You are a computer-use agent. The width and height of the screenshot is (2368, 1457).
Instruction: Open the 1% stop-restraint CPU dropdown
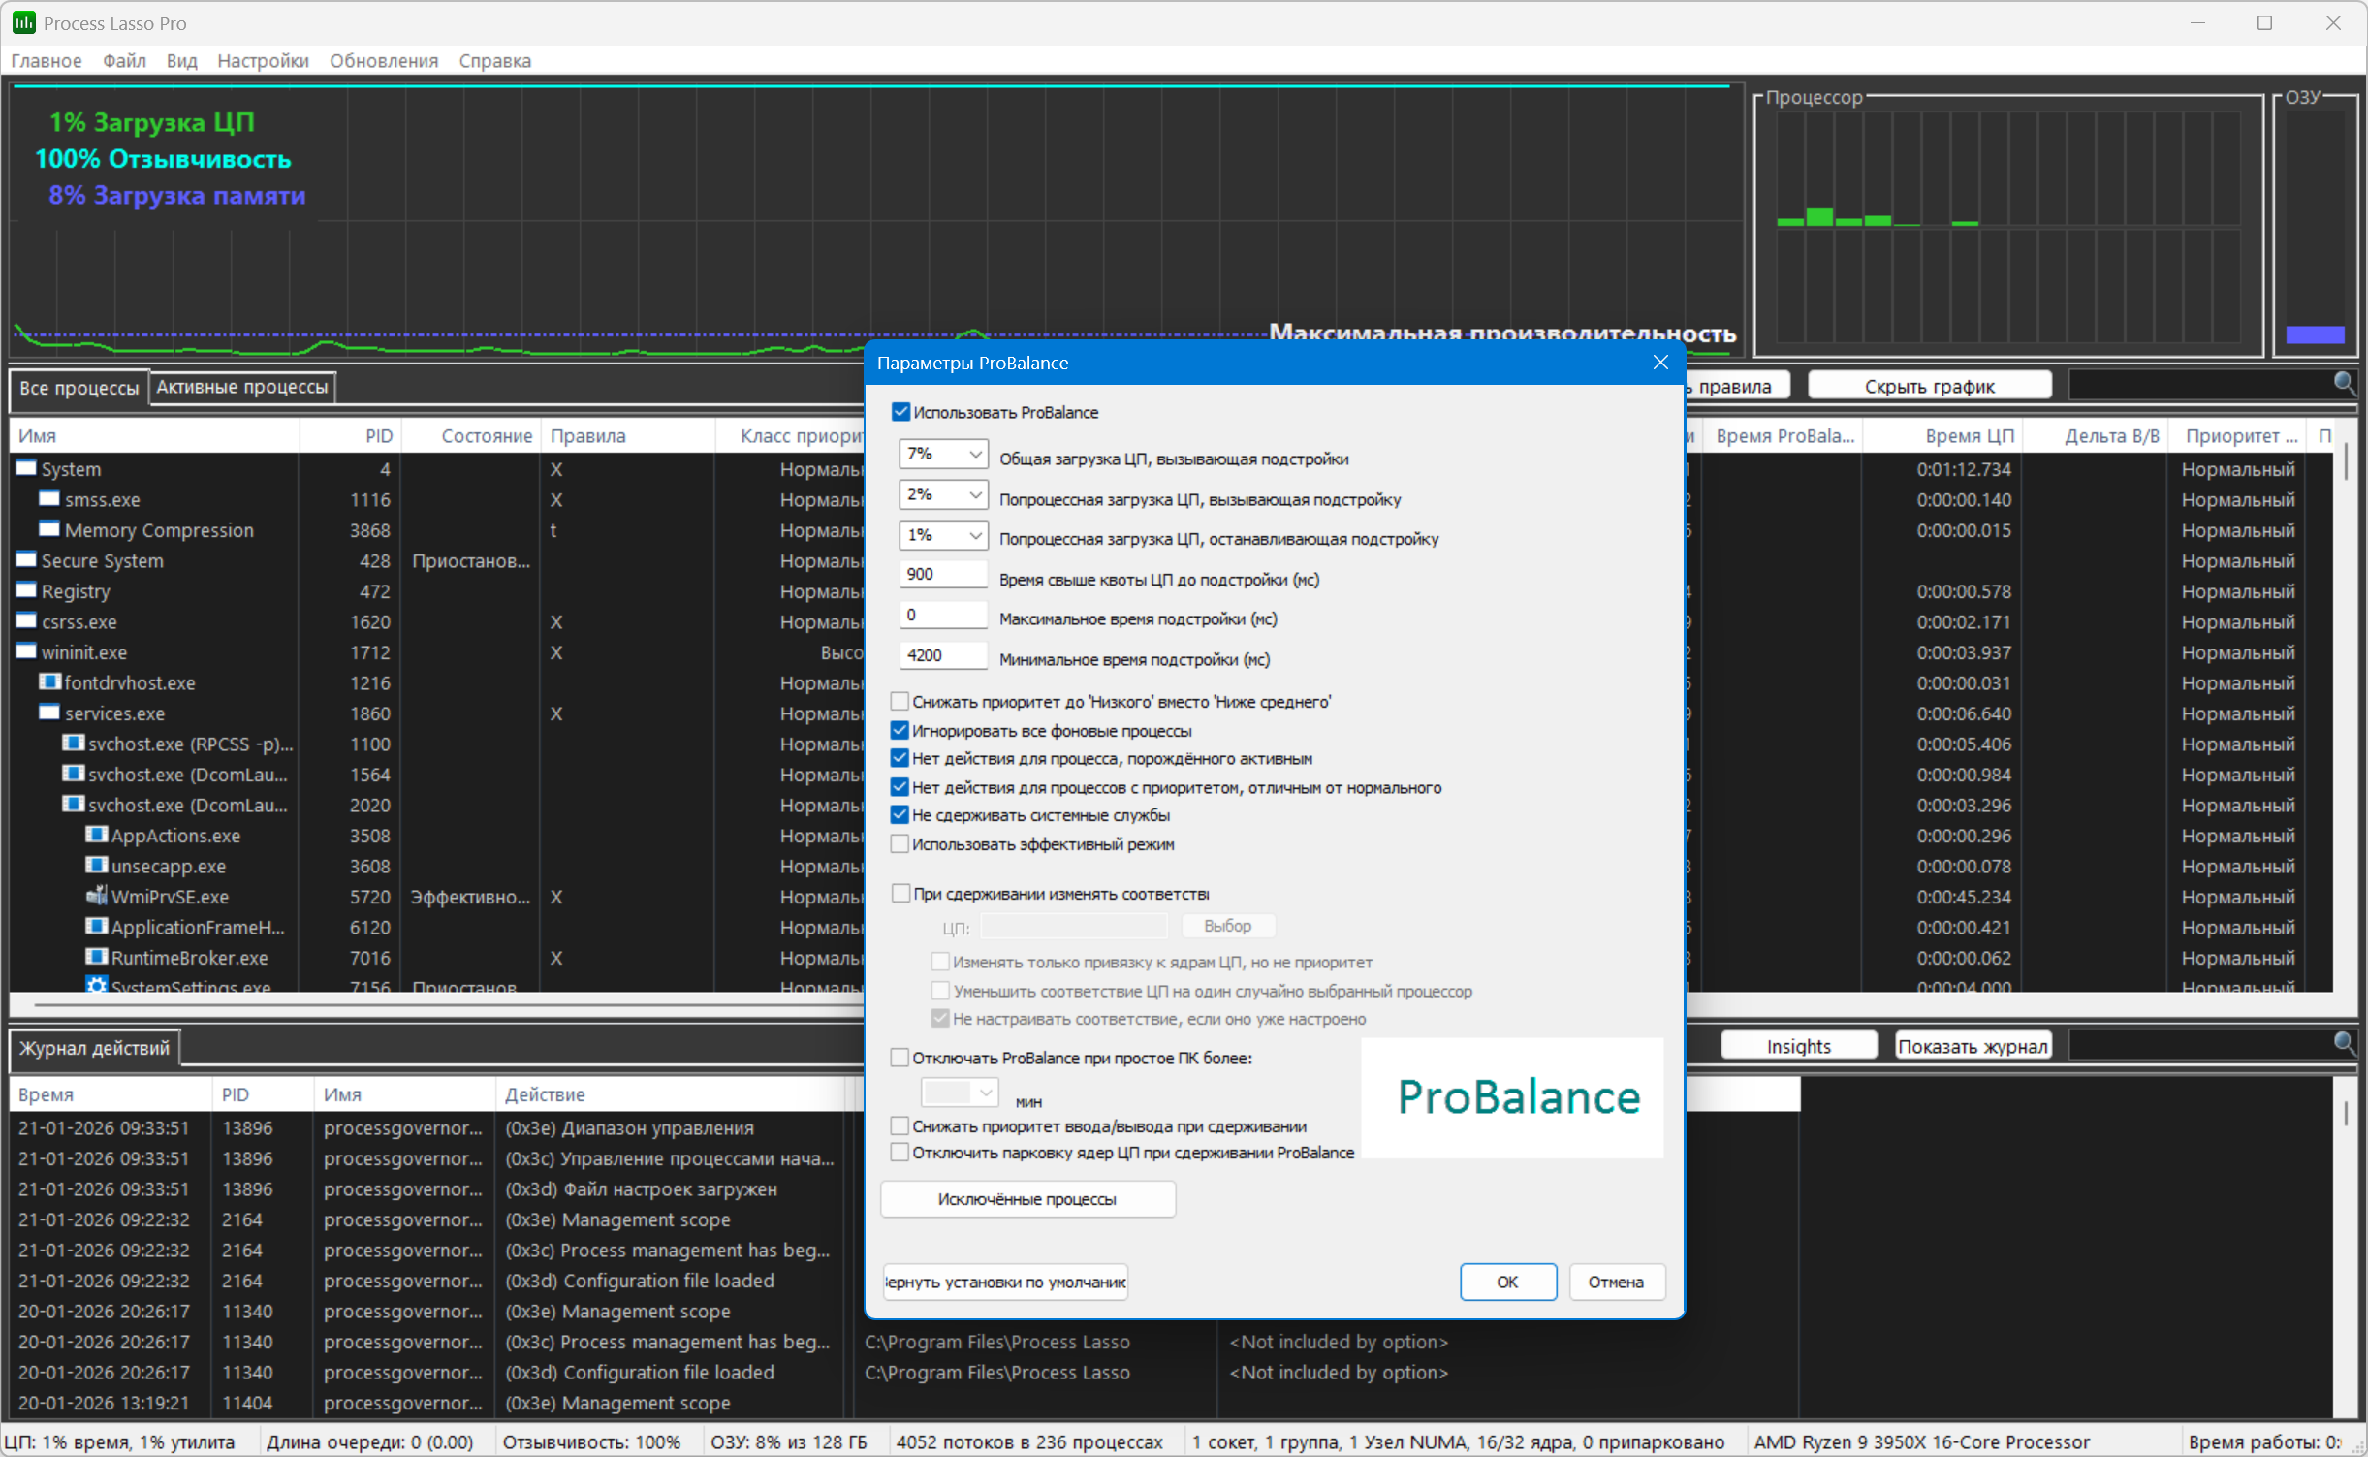coord(943,535)
